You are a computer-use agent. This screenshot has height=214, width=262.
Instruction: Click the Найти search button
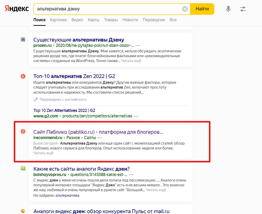pyautogui.click(x=202, y=9)
